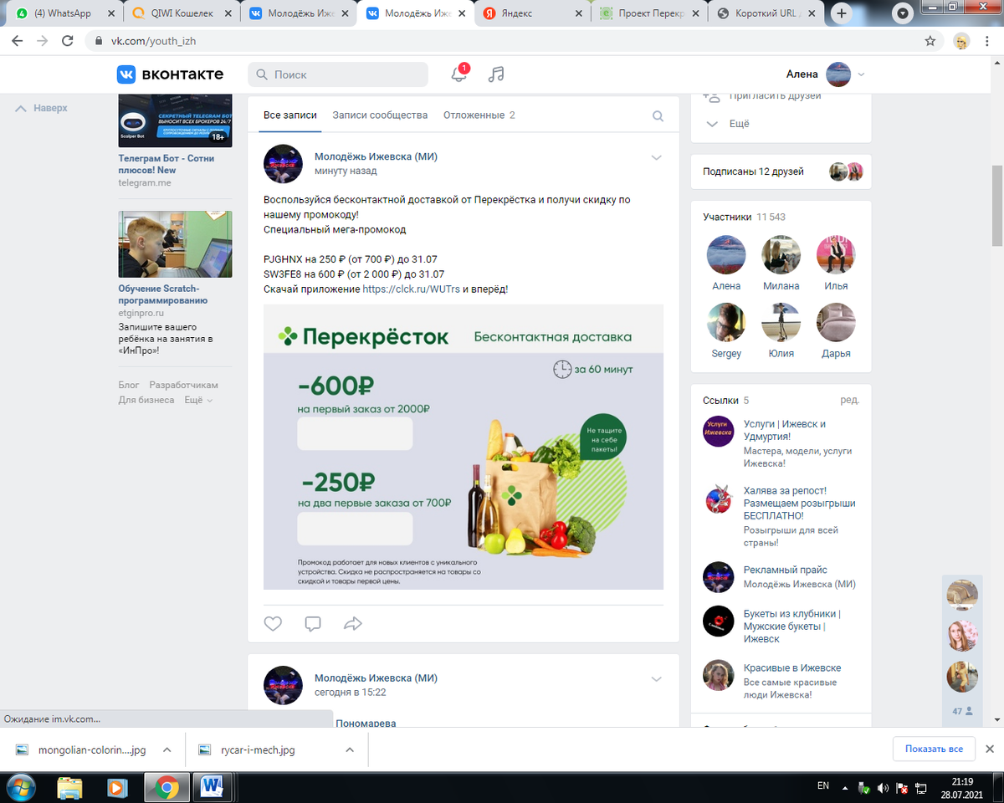This screenshot has width=1004, height=803.
Task: Open Халява за репост link
Action: (800, 504)
